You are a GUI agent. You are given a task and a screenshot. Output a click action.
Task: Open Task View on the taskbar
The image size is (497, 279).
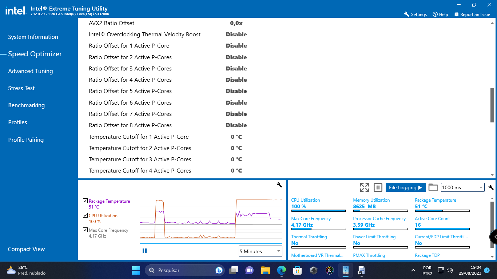[x=234, y=270]
